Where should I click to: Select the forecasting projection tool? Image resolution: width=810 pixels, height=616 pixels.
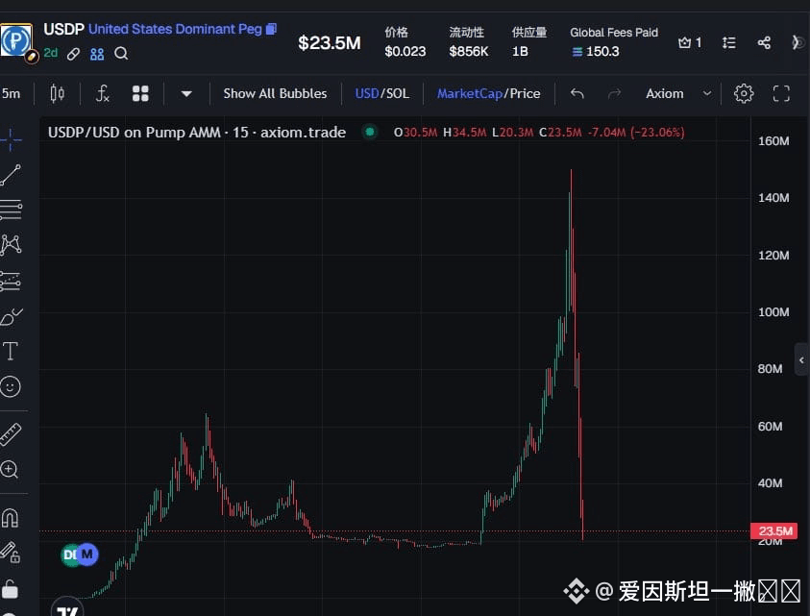click(x=11, y=282)
